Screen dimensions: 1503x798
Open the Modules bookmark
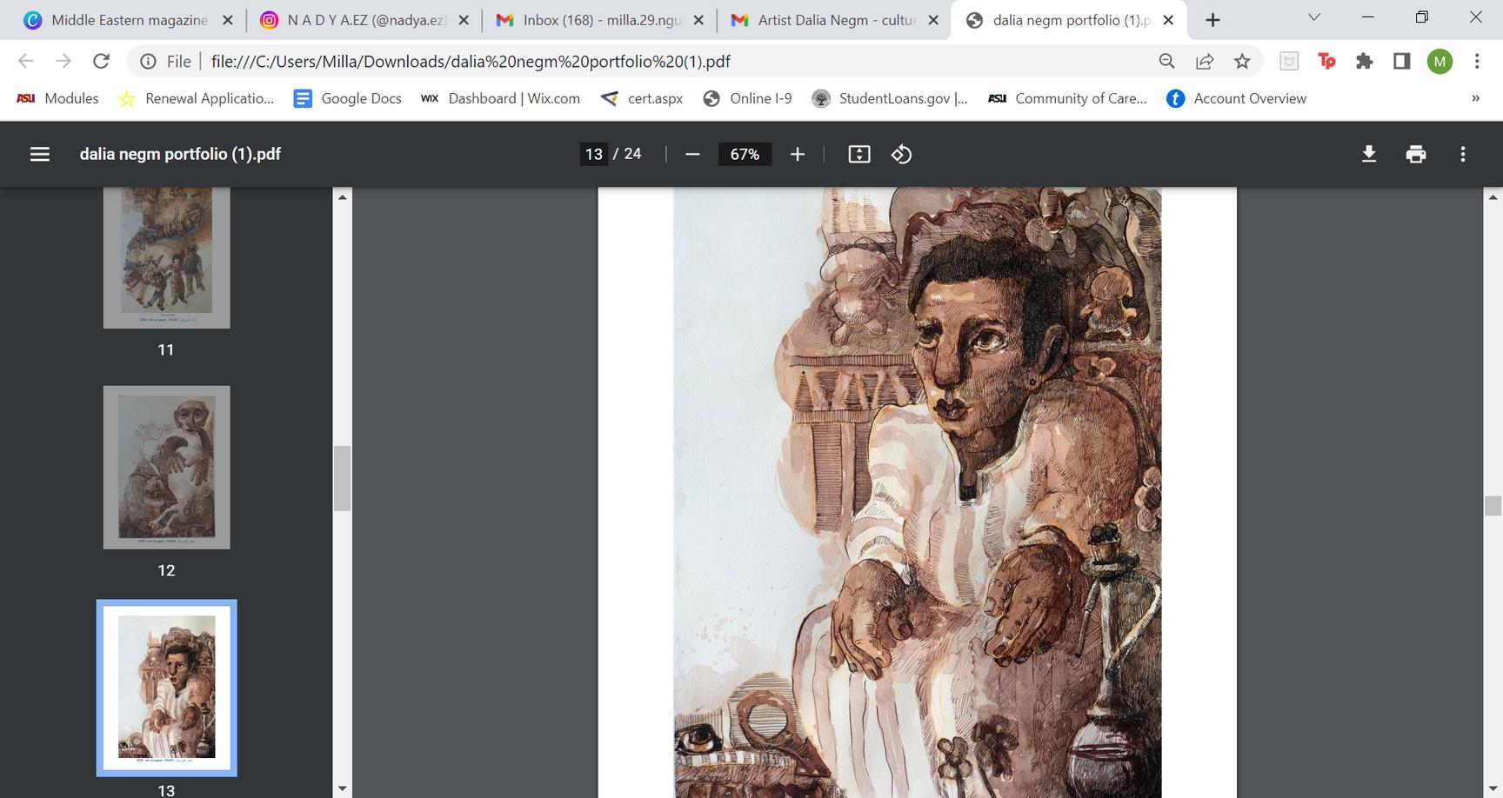(58, 98)
